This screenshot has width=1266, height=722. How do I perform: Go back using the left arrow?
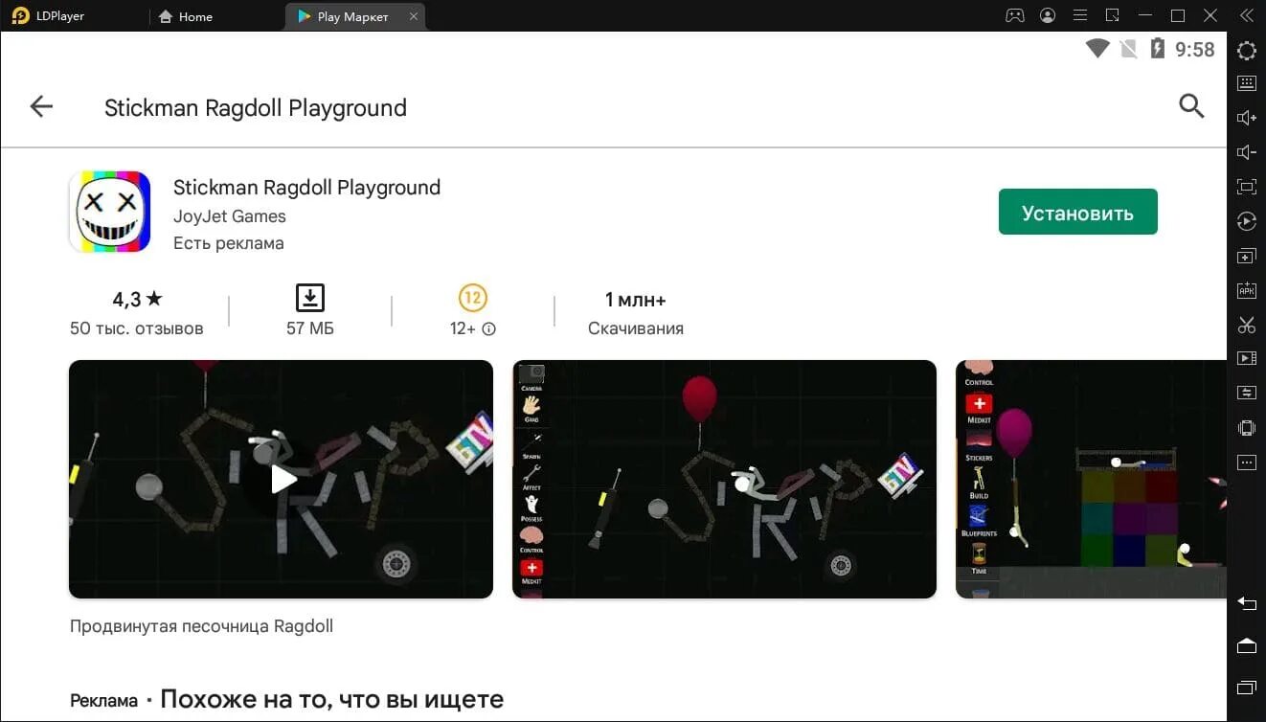click(41, 106)
